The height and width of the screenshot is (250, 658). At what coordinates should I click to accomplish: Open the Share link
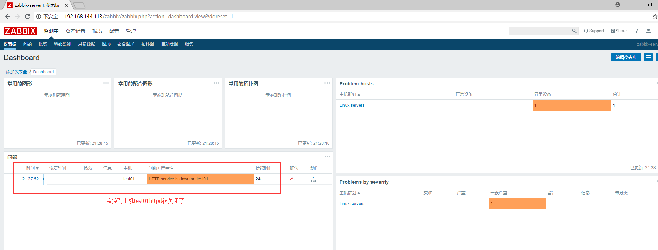[x=619, y=31]
